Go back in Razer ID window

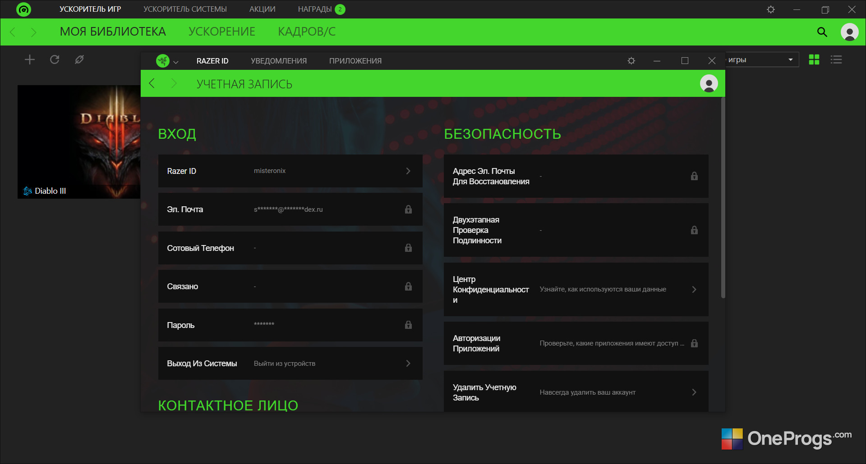[152, 83]
